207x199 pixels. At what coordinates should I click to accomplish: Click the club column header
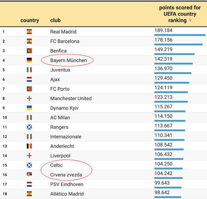[x=56, y=20]
